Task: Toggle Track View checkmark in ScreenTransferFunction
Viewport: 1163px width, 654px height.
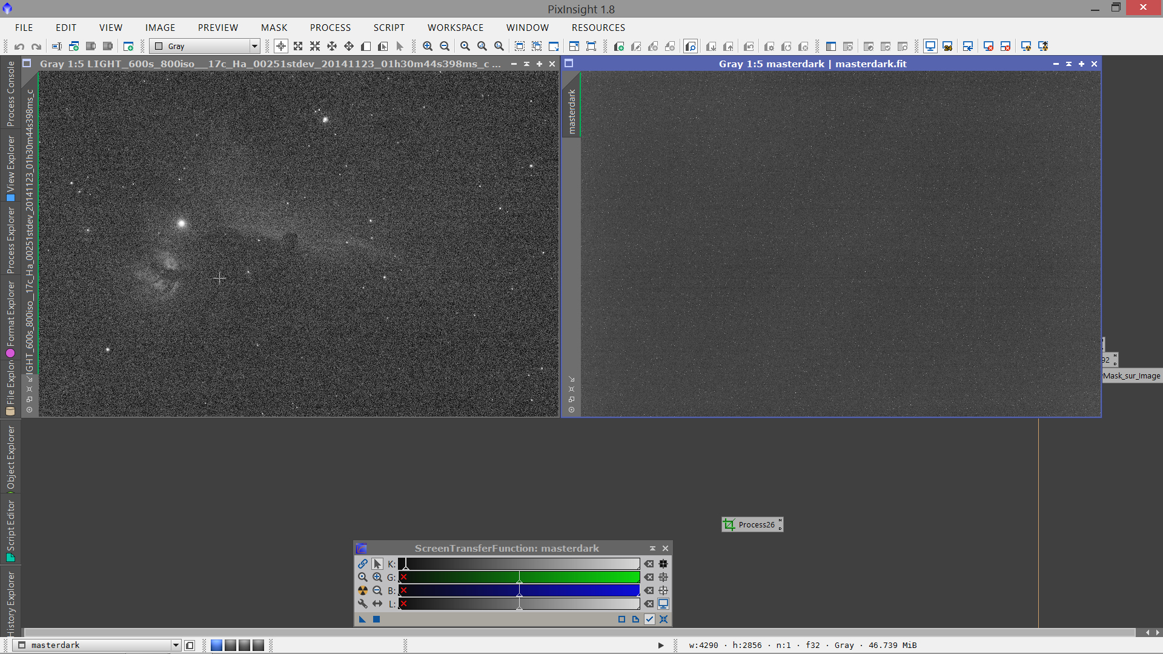Action: pyautogui.click(x=649, y=619)
